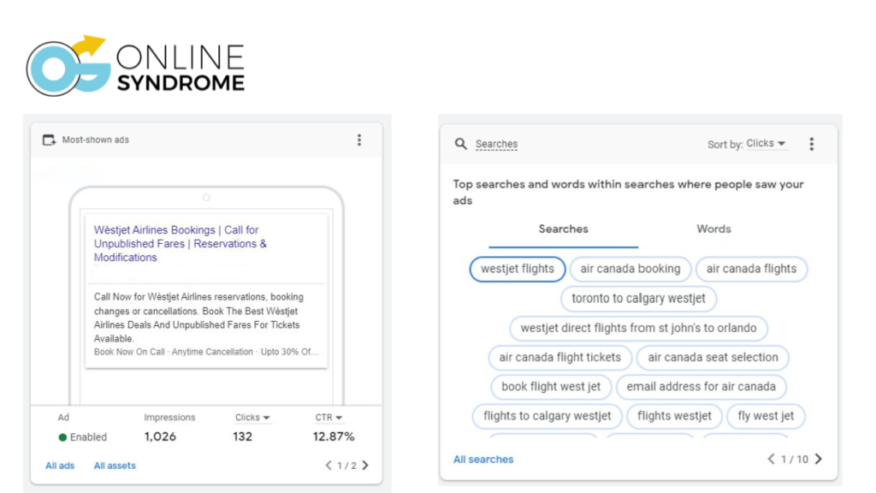This screenshot has height=493, width=876.
Task: Click the ad description starting 'Call Now for'
Action: tap(199, 318)
